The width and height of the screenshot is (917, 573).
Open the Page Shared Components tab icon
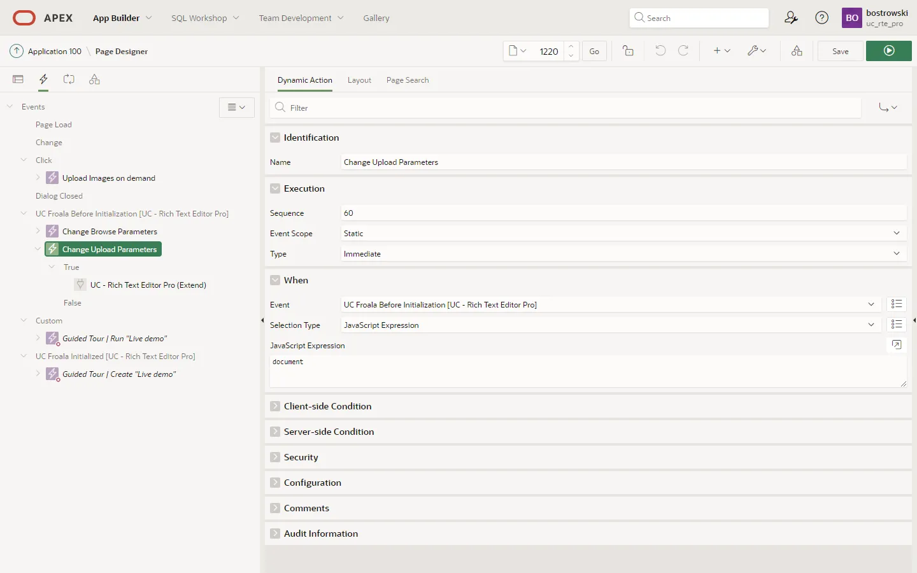(94, 80)
